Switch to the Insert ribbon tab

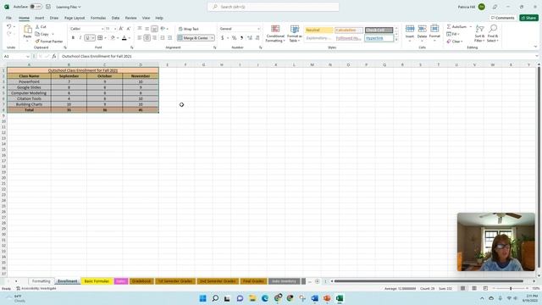pos(40,18)
